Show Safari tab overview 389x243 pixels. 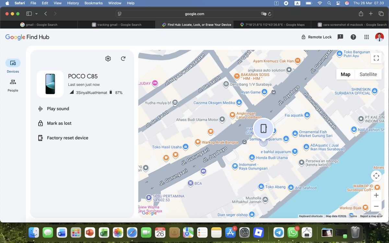click(x=381, y=14)
